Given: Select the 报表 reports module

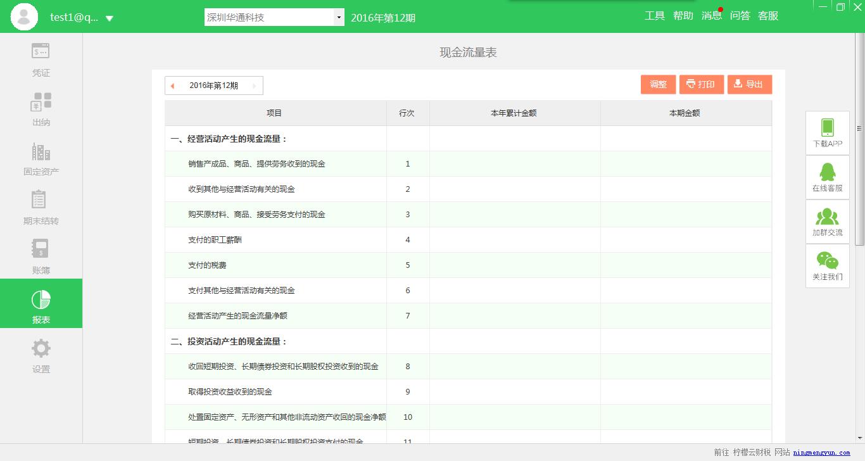Looking at the screenshot, I should click(x=40, y=303).
